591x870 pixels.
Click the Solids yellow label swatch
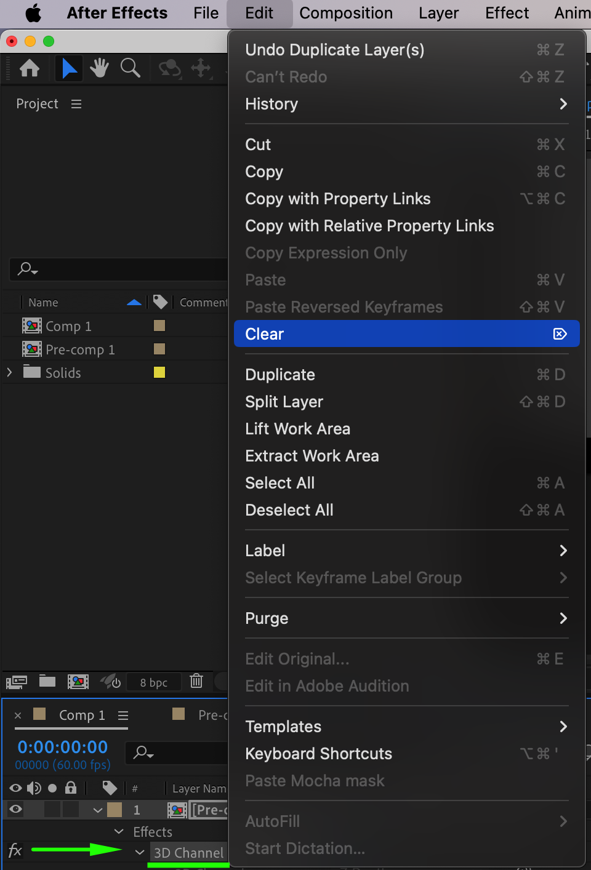coord(159,372)
